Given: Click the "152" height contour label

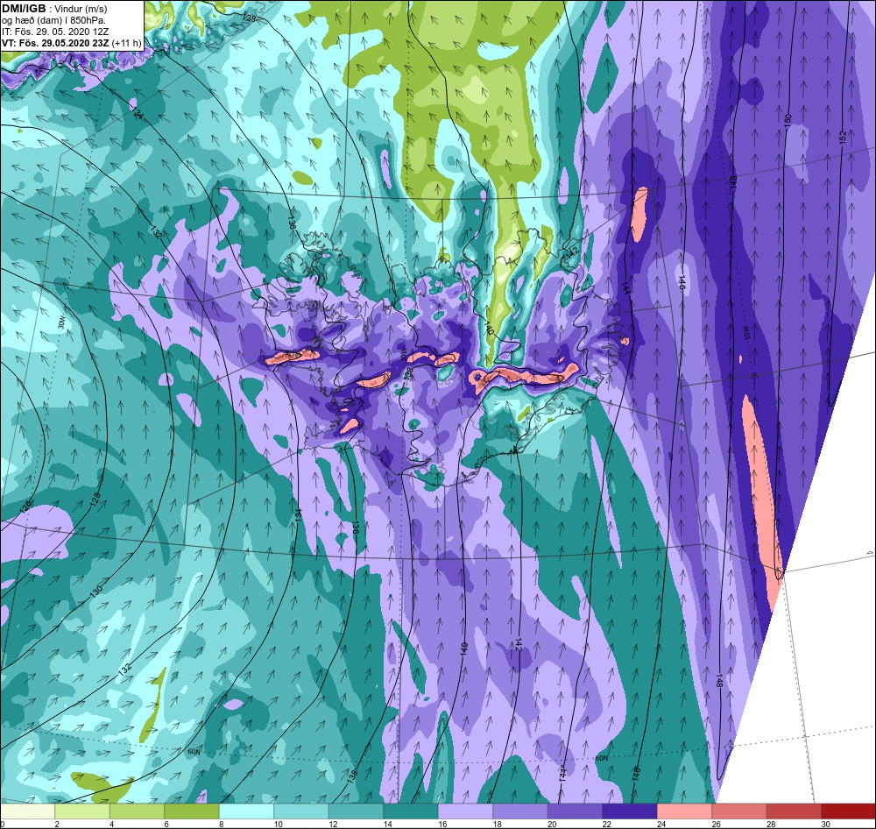Looking at the screenshot, I should [x=843, y=137].
